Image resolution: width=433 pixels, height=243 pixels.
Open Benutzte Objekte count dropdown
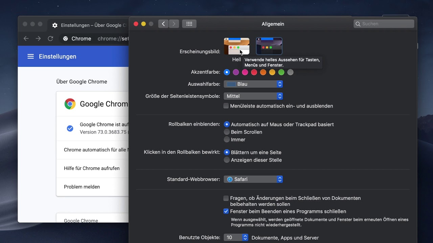pos(236,238)
